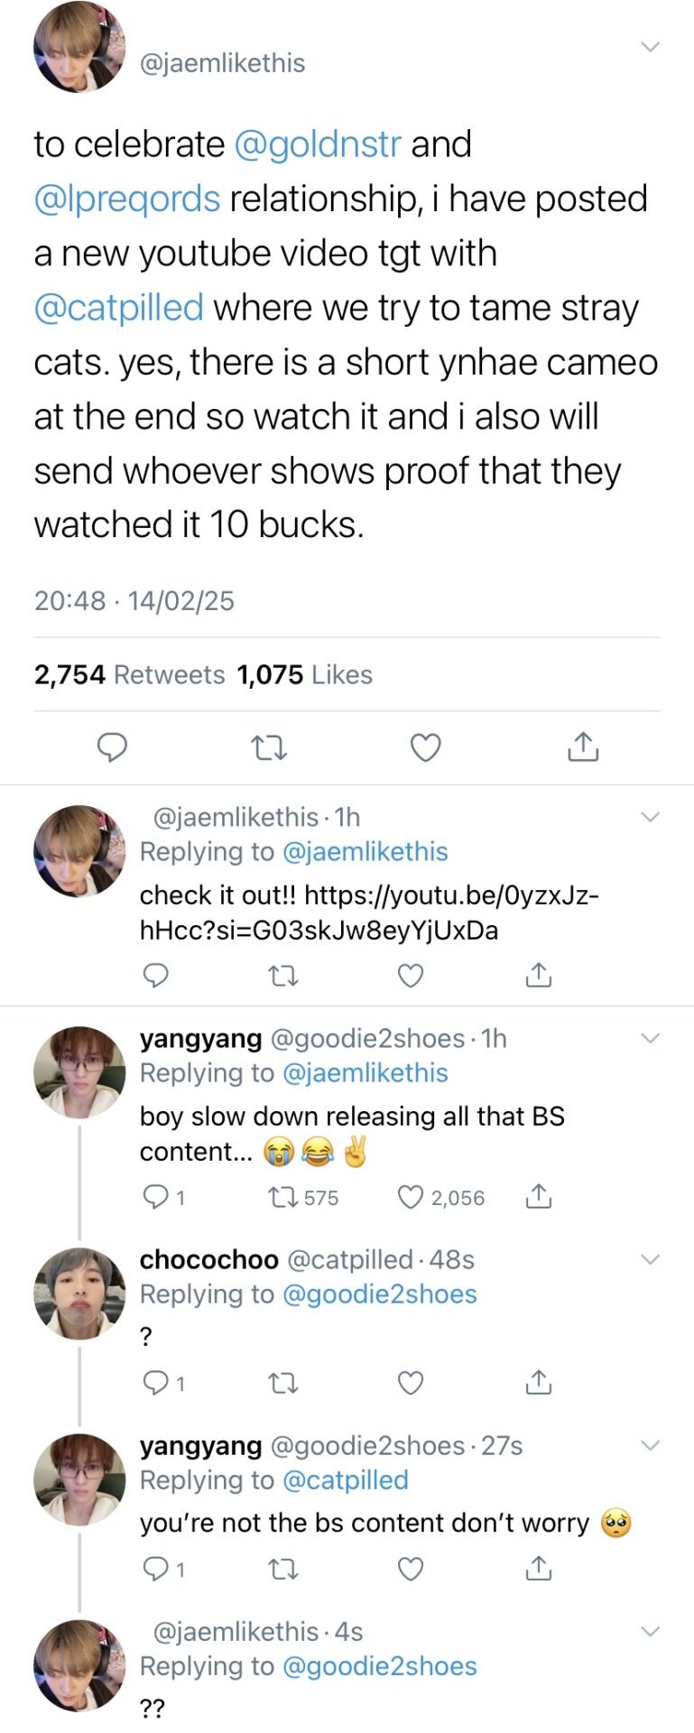
Task: Share yangyang's 'don't worry' reply
Action: [538, 1570]
